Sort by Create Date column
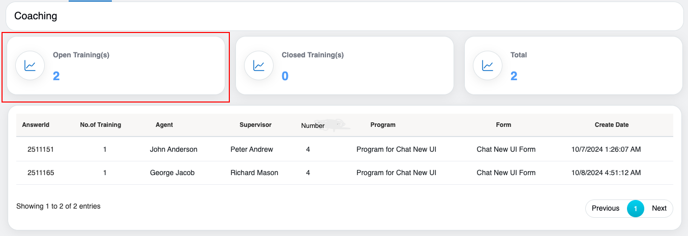This screenshot has width=688, height=236. tap(612, 125)
